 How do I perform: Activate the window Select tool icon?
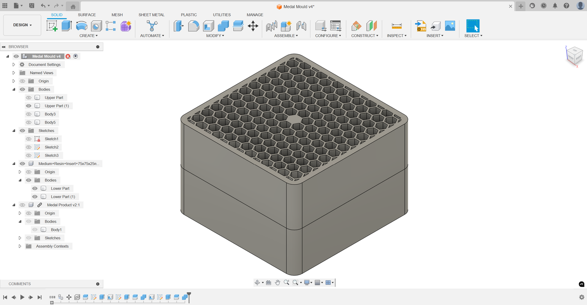tap(473, 26)
